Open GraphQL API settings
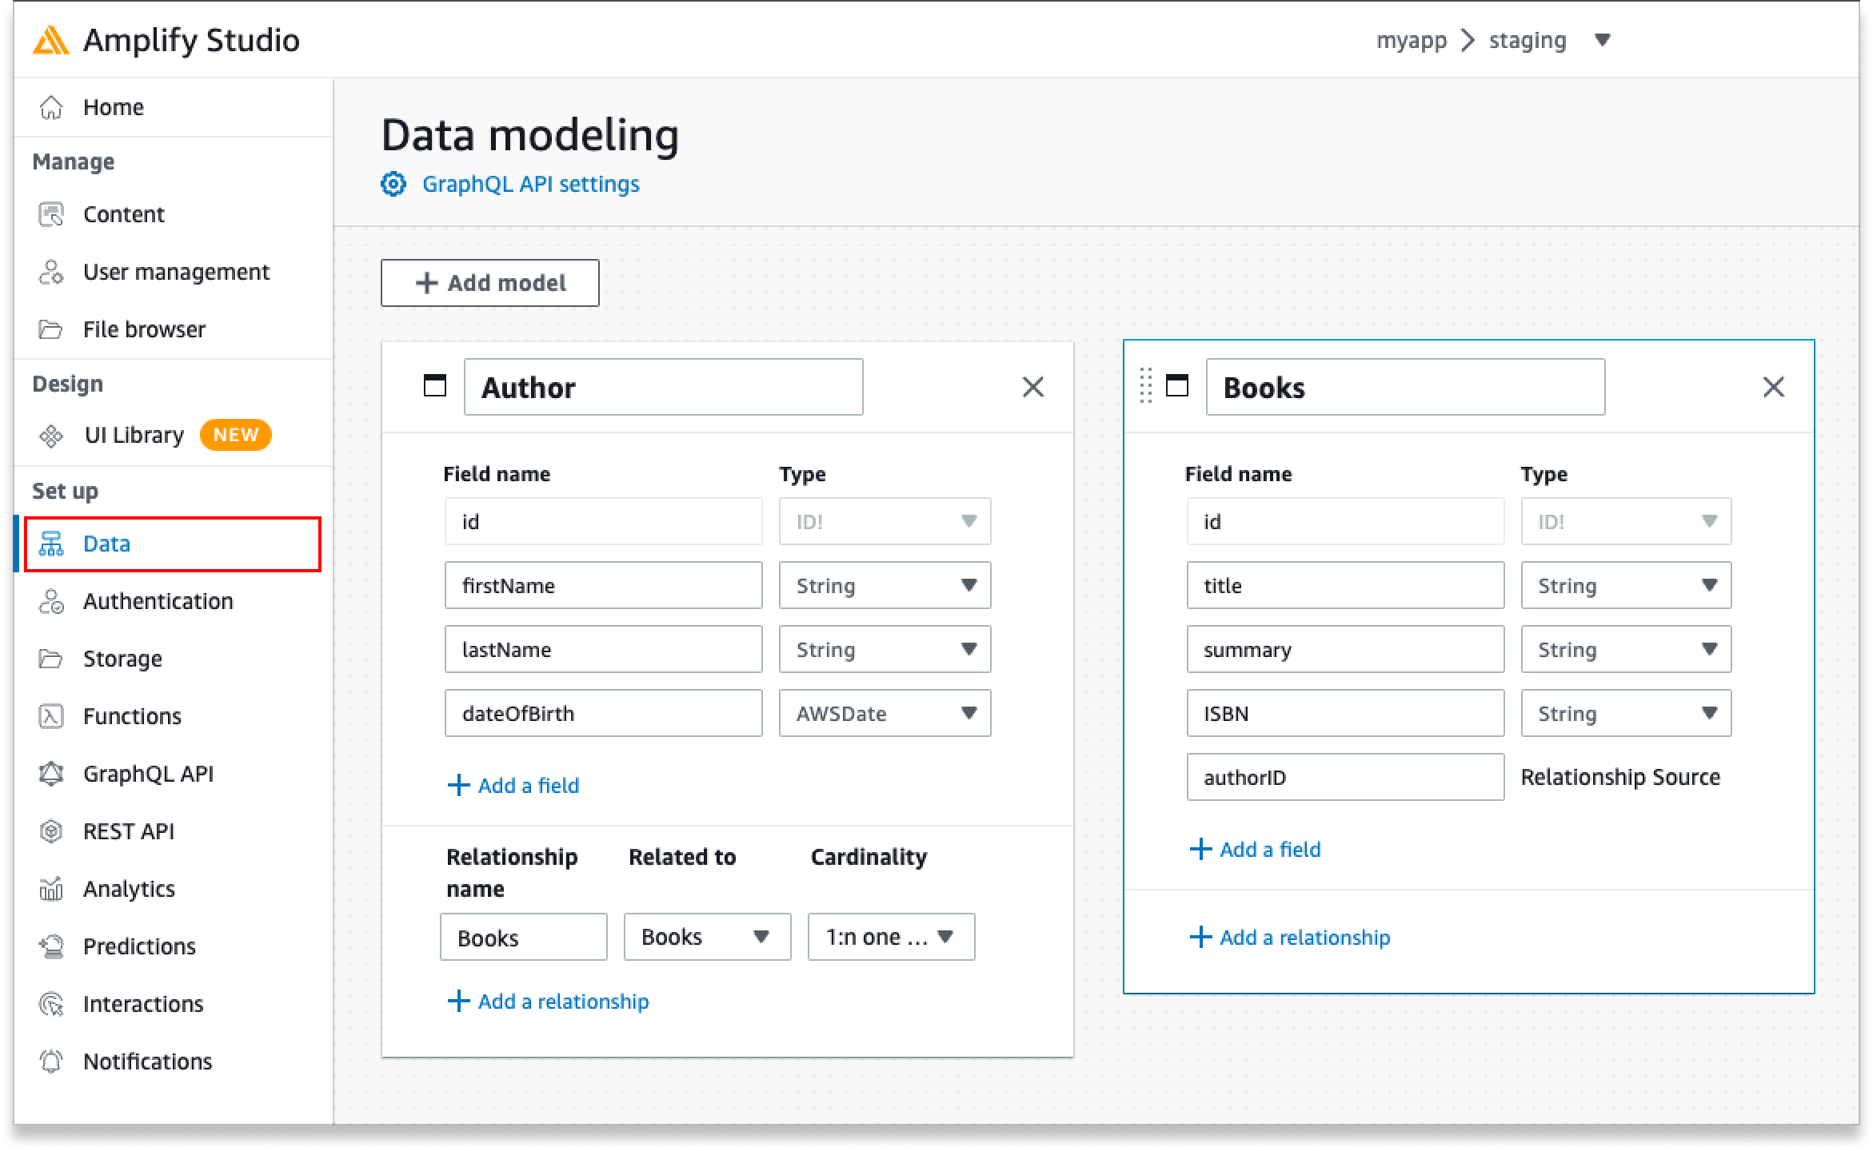 click(x=530, y=183)
